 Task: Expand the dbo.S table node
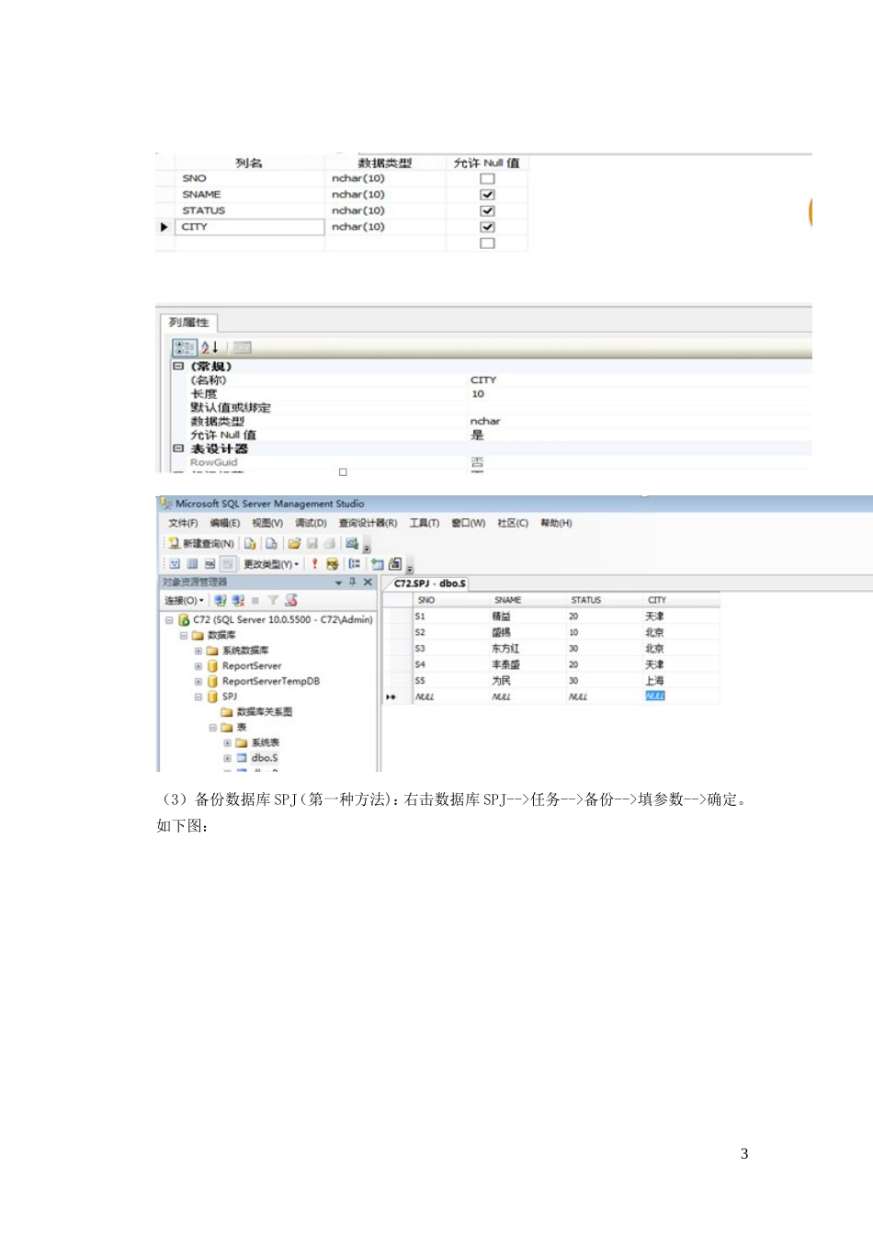point(227,758)
